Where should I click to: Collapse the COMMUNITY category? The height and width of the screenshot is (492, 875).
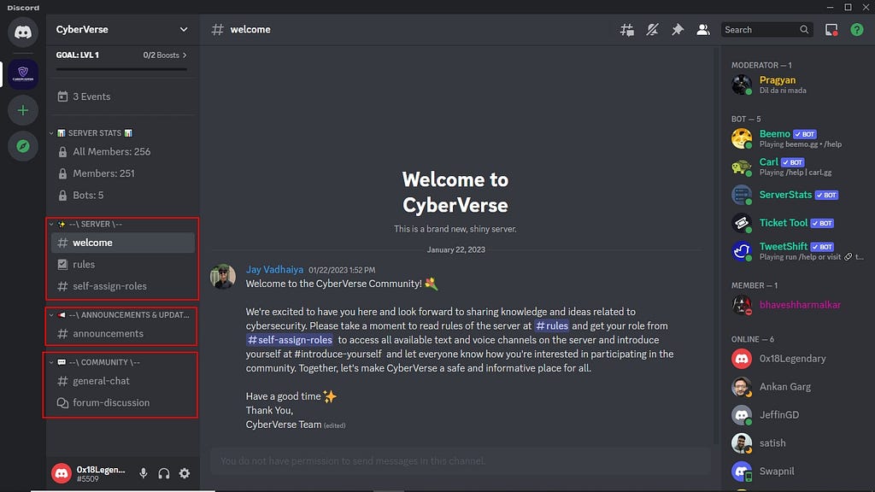96,362
